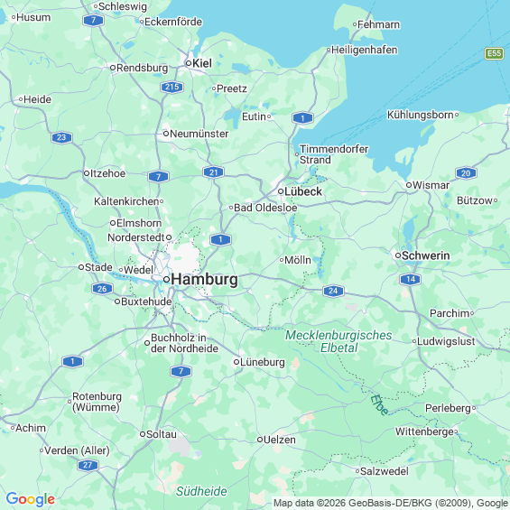The width and height of the screenshot is (510, 510).
Task: Click the Kiel city label
Action: pyautogui.click(x=202, y=63)
